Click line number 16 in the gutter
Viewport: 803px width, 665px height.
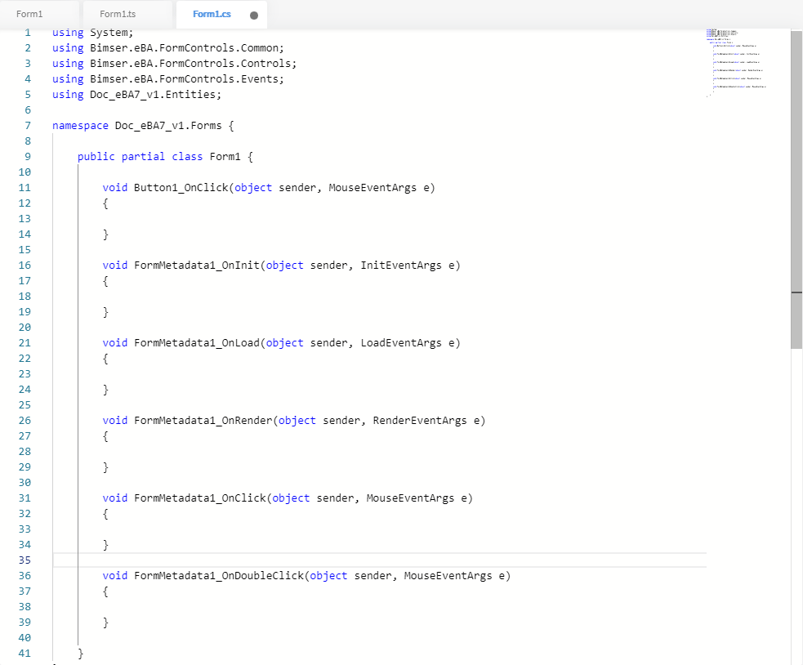pos(25,265)
